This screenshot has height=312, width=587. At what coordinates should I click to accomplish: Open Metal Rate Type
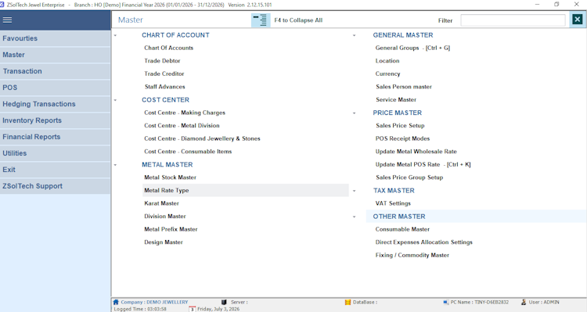click(167, 191)
